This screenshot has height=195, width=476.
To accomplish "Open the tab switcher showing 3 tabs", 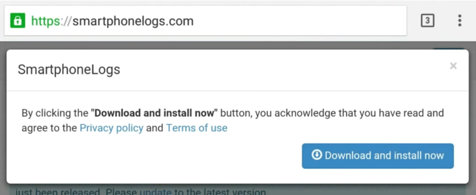I will tap(428, 21).
